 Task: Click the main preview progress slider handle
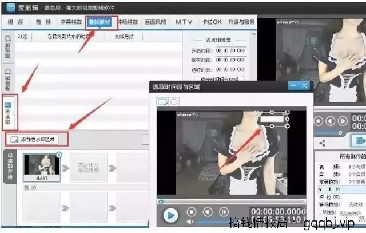pos(340,133)
